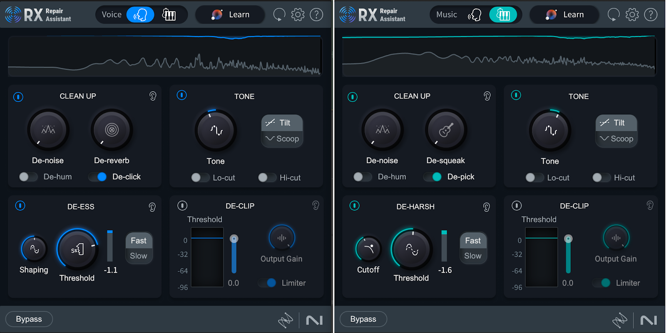Toggle De-hum switch in Voice window
This screenshot has width=666, height=333.
tap(28, 177)
